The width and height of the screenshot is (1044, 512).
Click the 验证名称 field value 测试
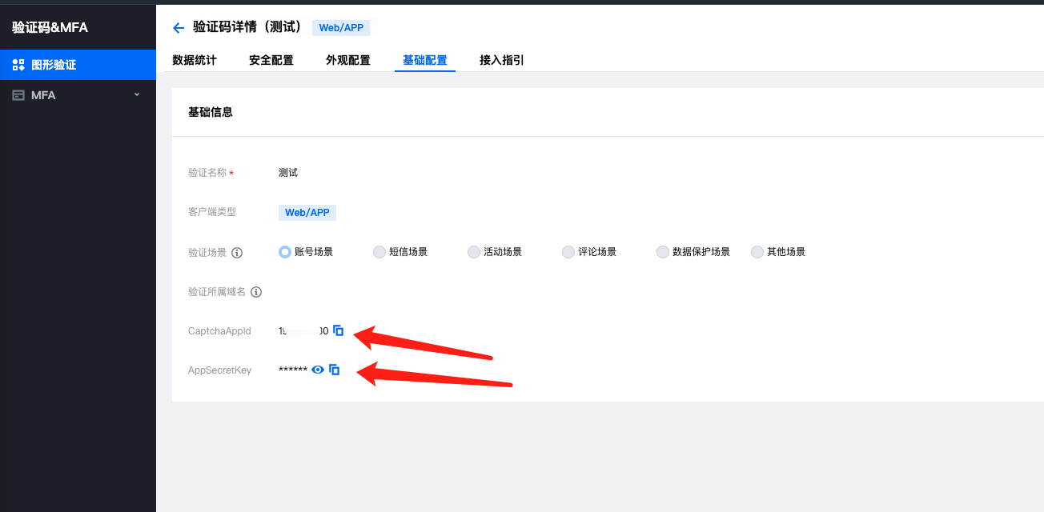point(288,173)
